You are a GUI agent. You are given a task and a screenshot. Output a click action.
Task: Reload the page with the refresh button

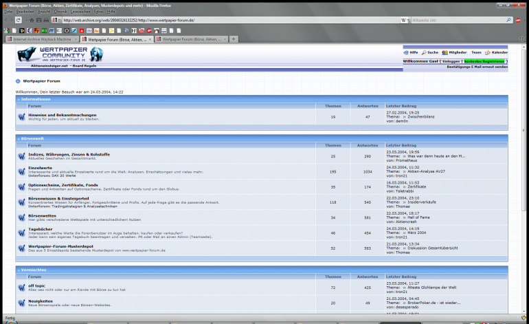click(x=19, y=20)
